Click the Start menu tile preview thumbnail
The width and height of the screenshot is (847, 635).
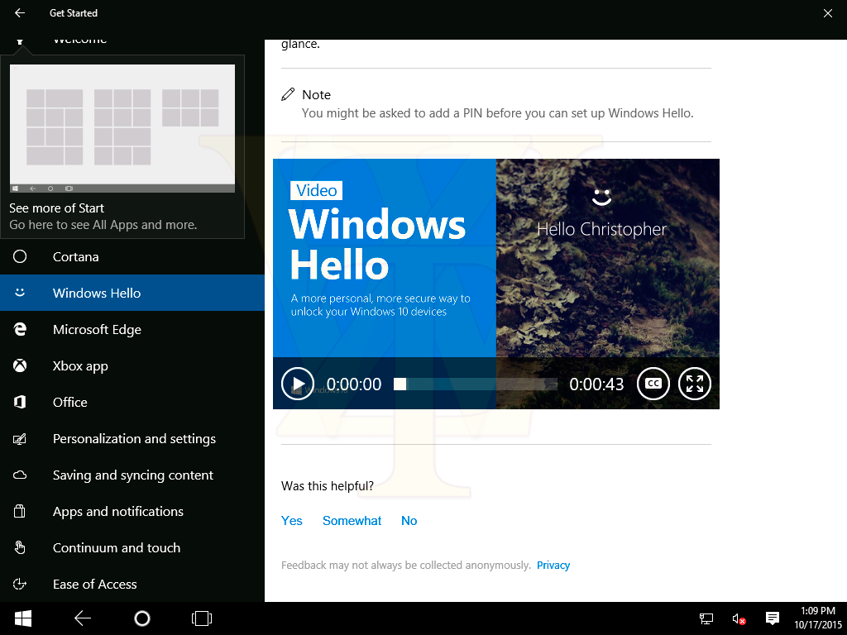[122, 128]
